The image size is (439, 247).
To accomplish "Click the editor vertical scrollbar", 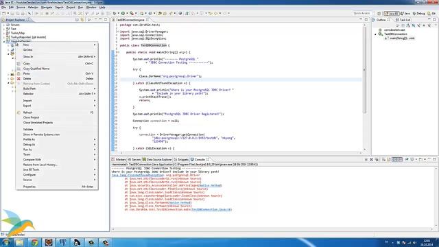I will pos(364,70).
